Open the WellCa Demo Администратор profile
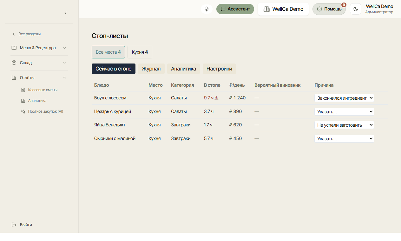 point(379,9)
